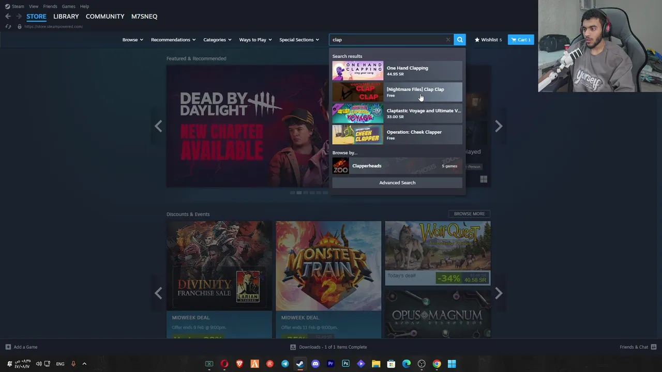662x372 pixels.
Task: Switch to the COMMUNITY tab
Action: click(x=105, y=17)
